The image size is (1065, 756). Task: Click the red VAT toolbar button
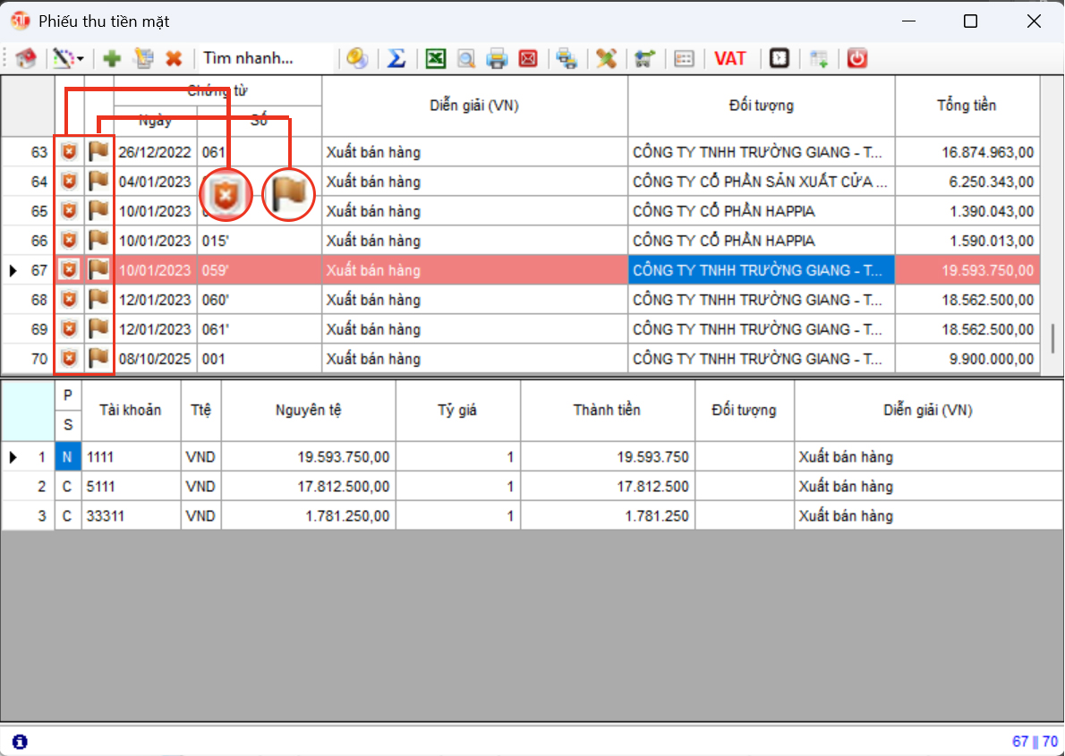pos(730,59)
